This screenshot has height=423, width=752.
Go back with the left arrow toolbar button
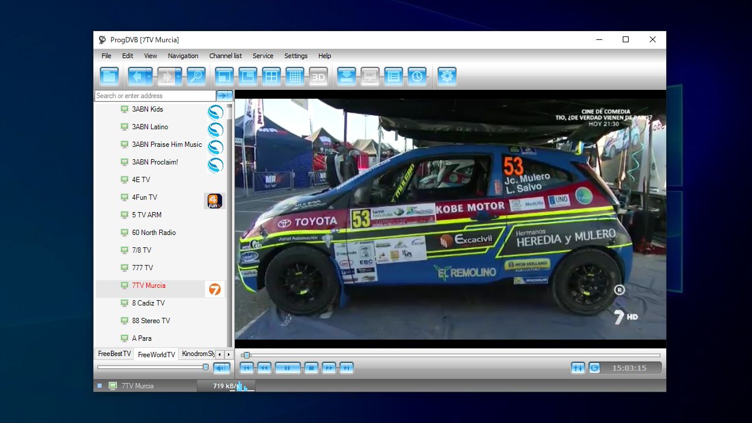pyautogui.click(x=136, y=76)
